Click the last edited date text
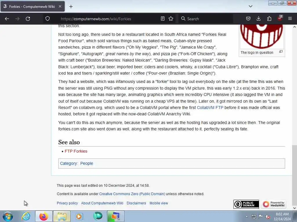 (x=103, y=186)
